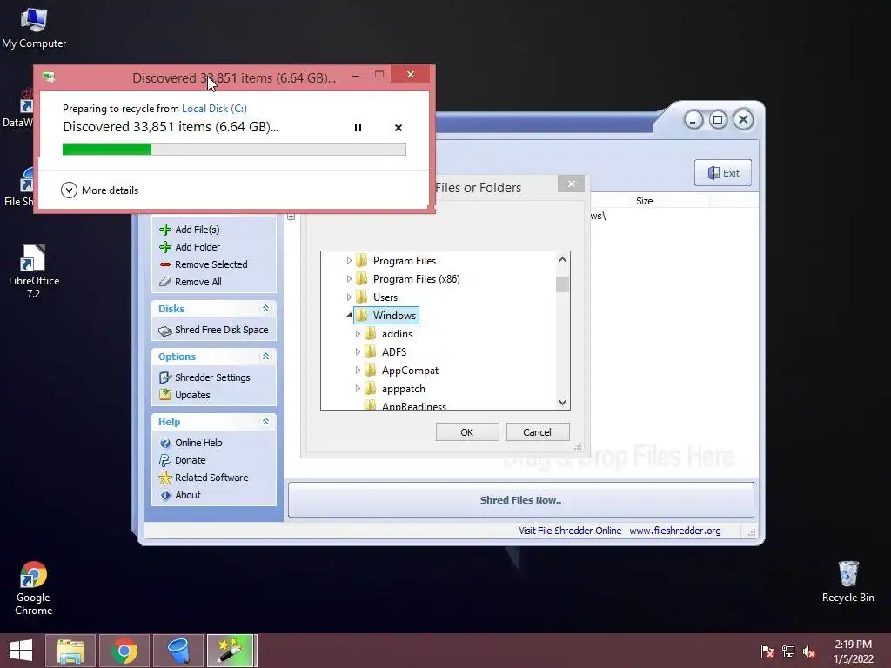Open Shredder Settings
The image size is (891, 668).
204,377
